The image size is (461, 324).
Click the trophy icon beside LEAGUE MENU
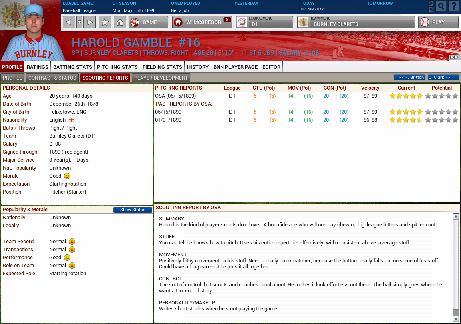pos(242,22)
